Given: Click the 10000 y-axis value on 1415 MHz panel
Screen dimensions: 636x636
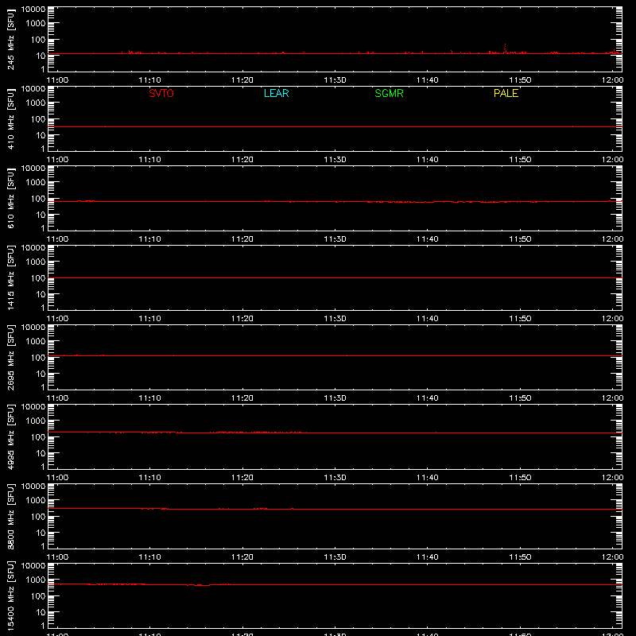Looking at the screenshot, I should tap(33, 248).
